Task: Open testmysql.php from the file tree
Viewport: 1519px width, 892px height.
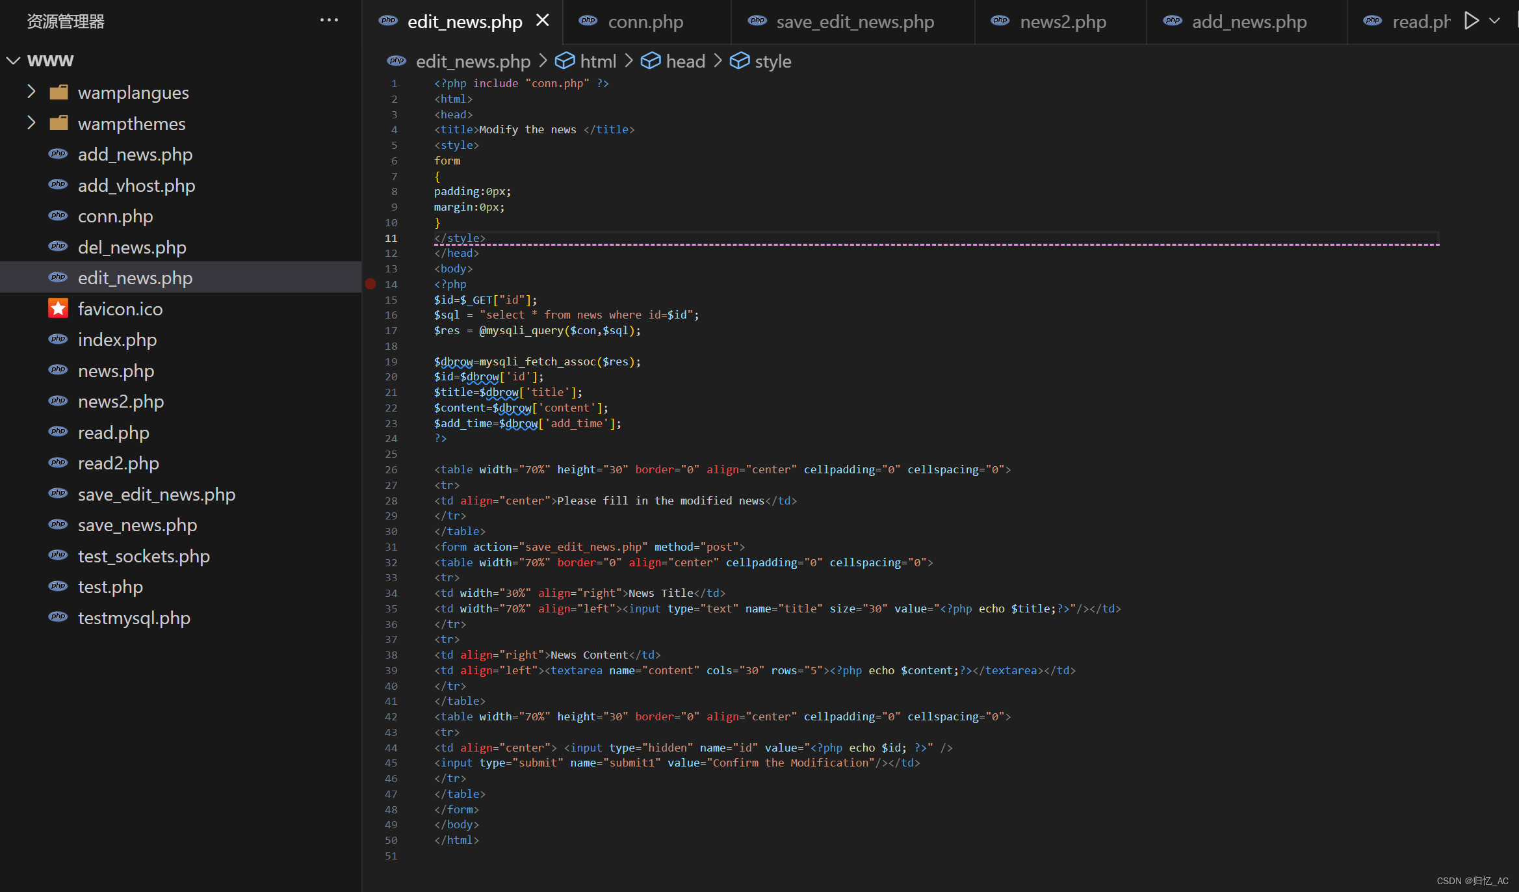Action: click(x=134, y=618)
